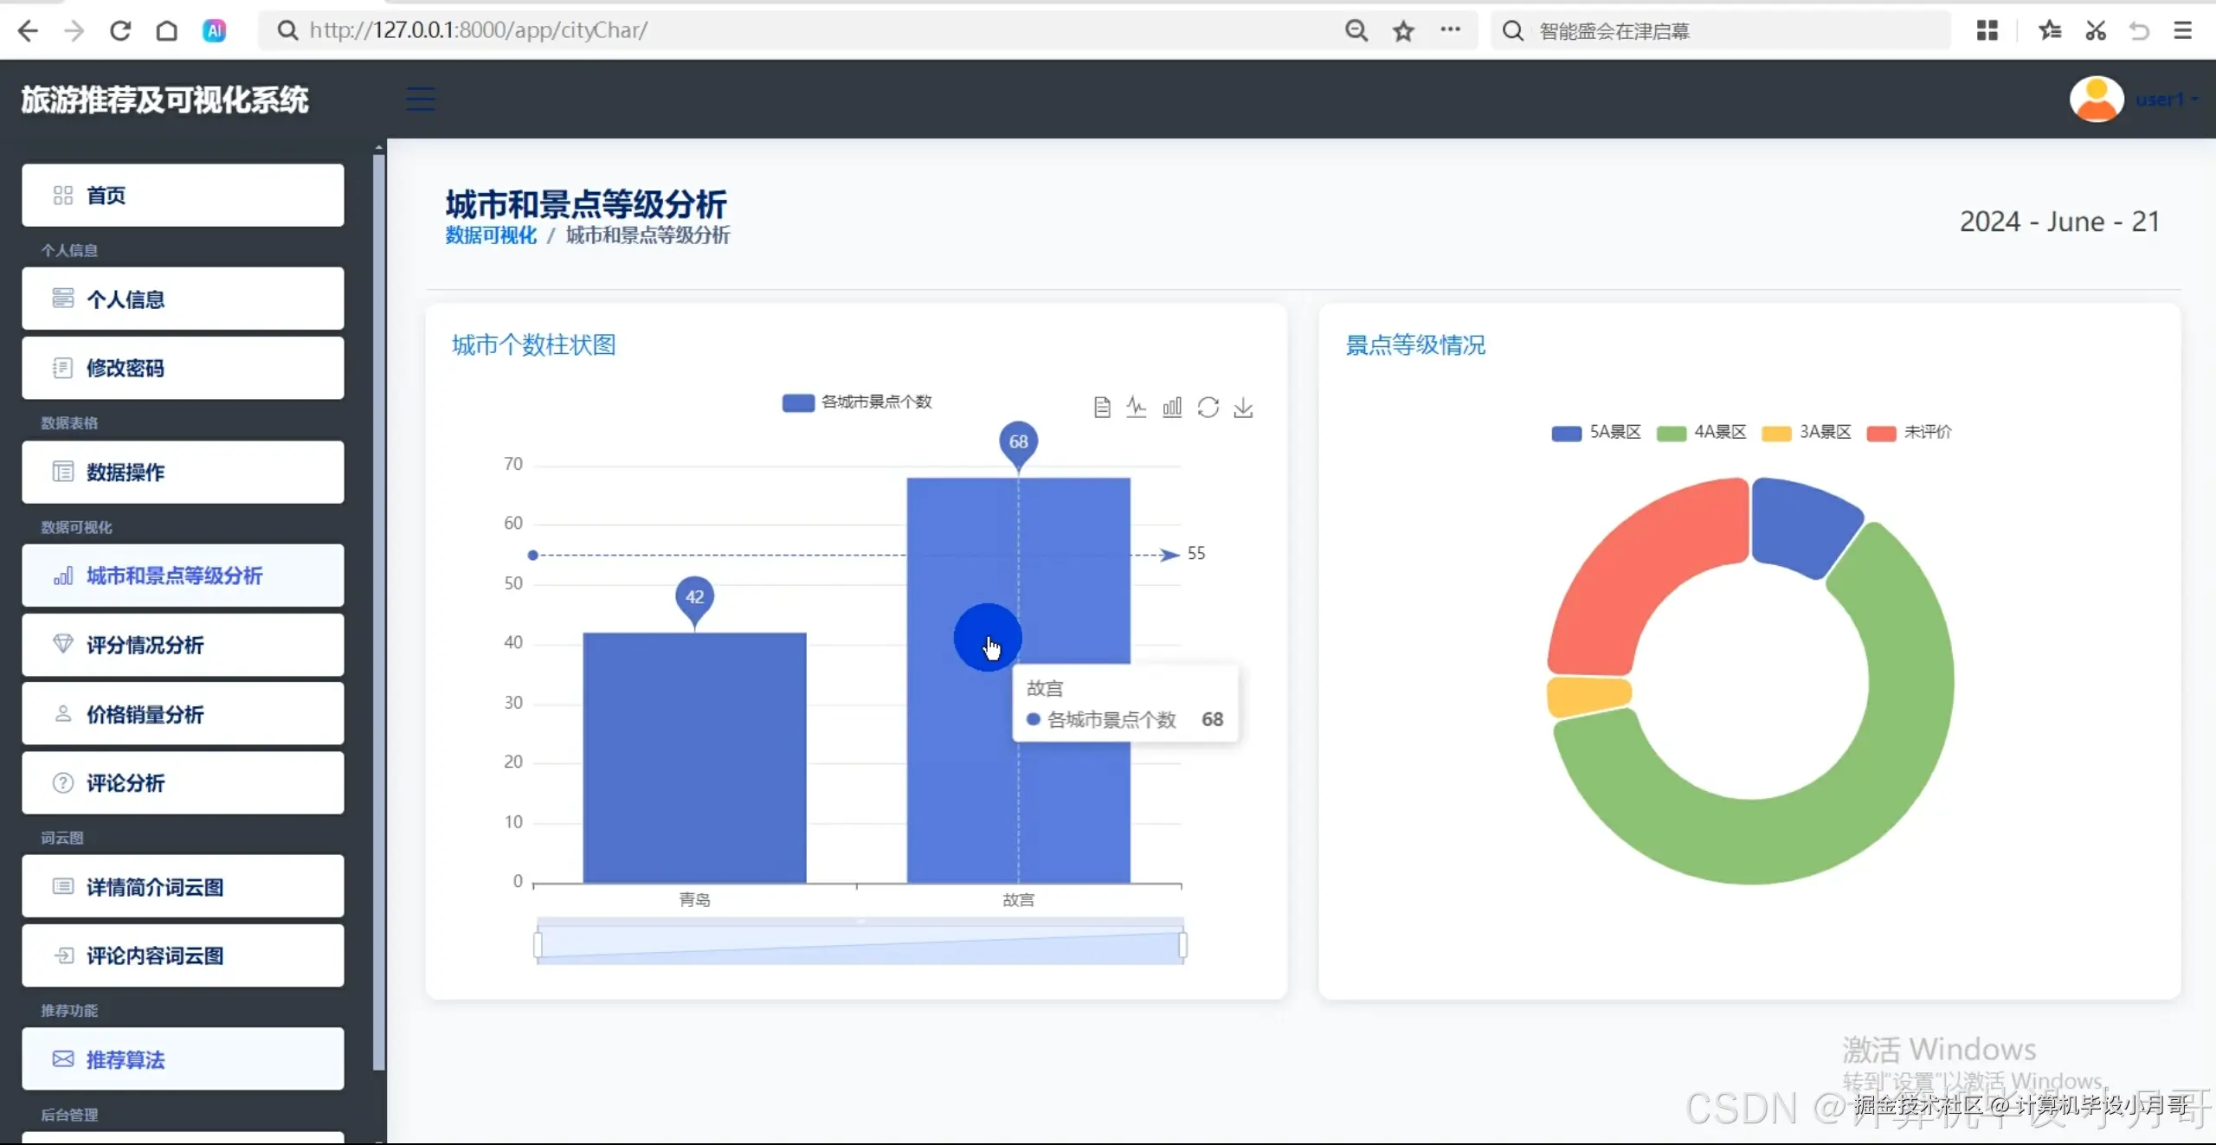Switch chart to line type

(x=1136, y=408)
